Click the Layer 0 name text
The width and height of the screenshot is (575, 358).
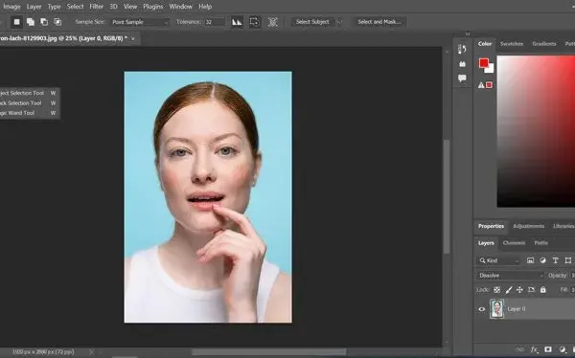pos(517,309)
